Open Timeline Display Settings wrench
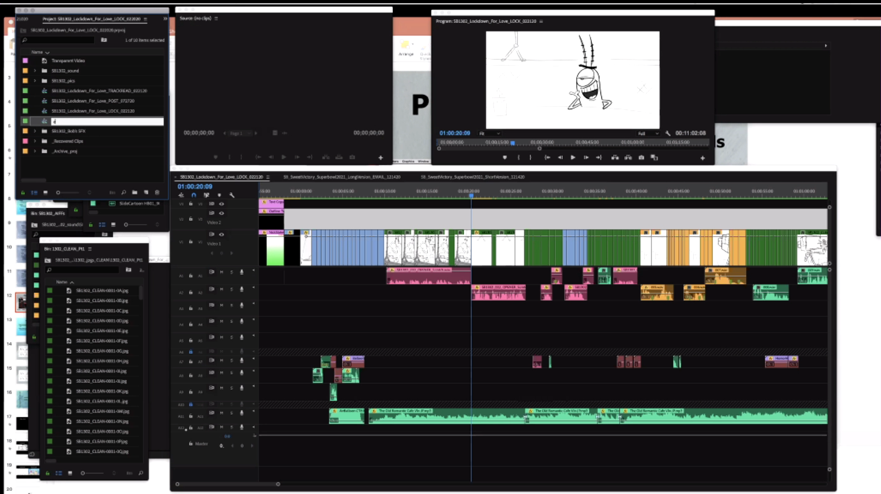881x494 pixels. coord(232,195)
